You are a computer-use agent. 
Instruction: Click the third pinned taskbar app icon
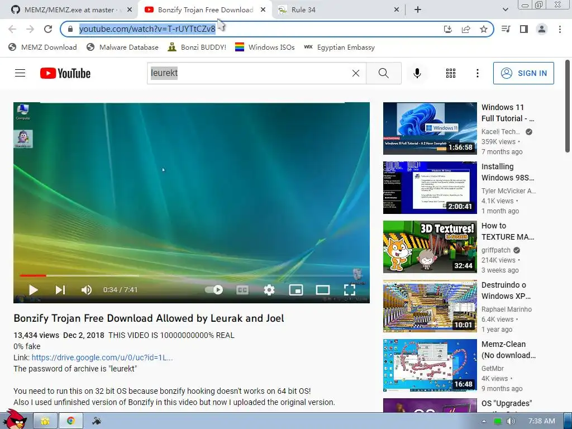point(97,421)
